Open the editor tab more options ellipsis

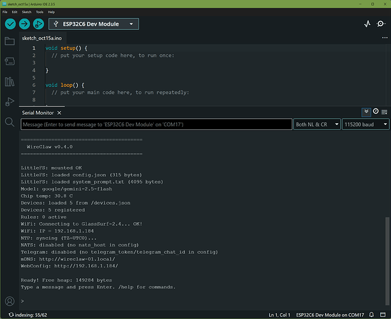pyautogui.click(x=385, y=38)
